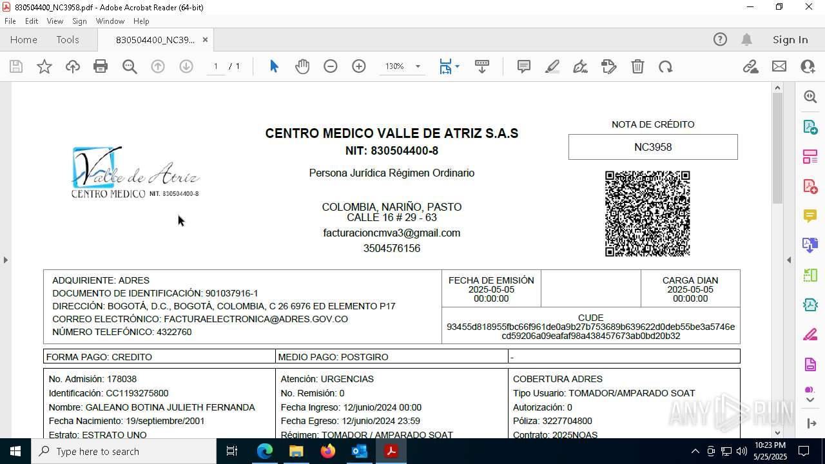This screenshot has width=825, height=464.
Task: Open File Explorer from the taskbar
Action: point(296,451)
